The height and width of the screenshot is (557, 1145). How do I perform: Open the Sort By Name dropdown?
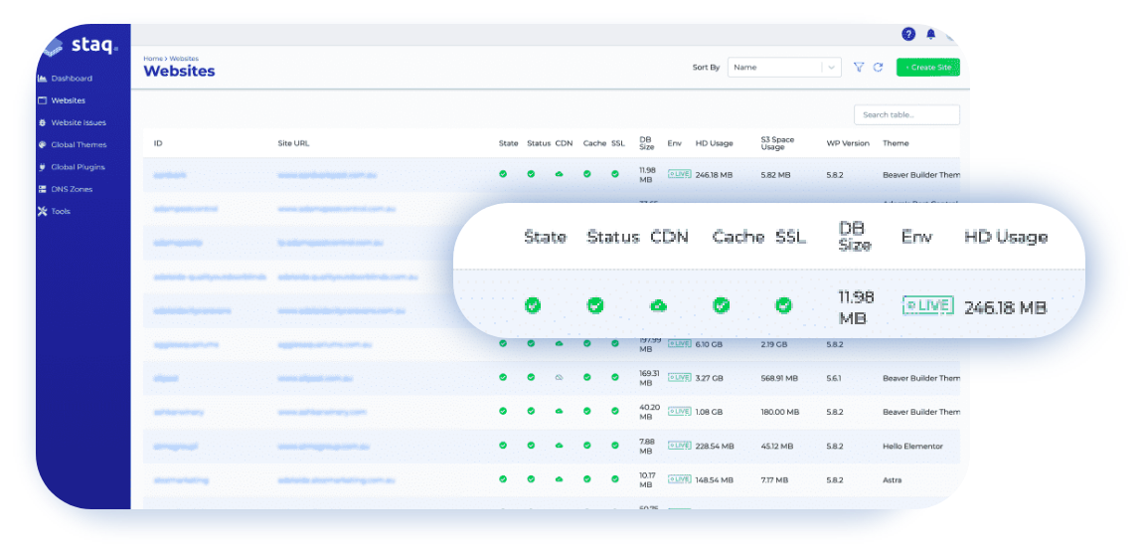point(784,68)
